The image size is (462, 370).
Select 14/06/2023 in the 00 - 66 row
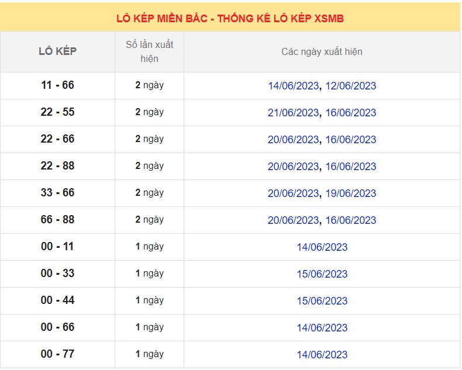click(322, 328)
